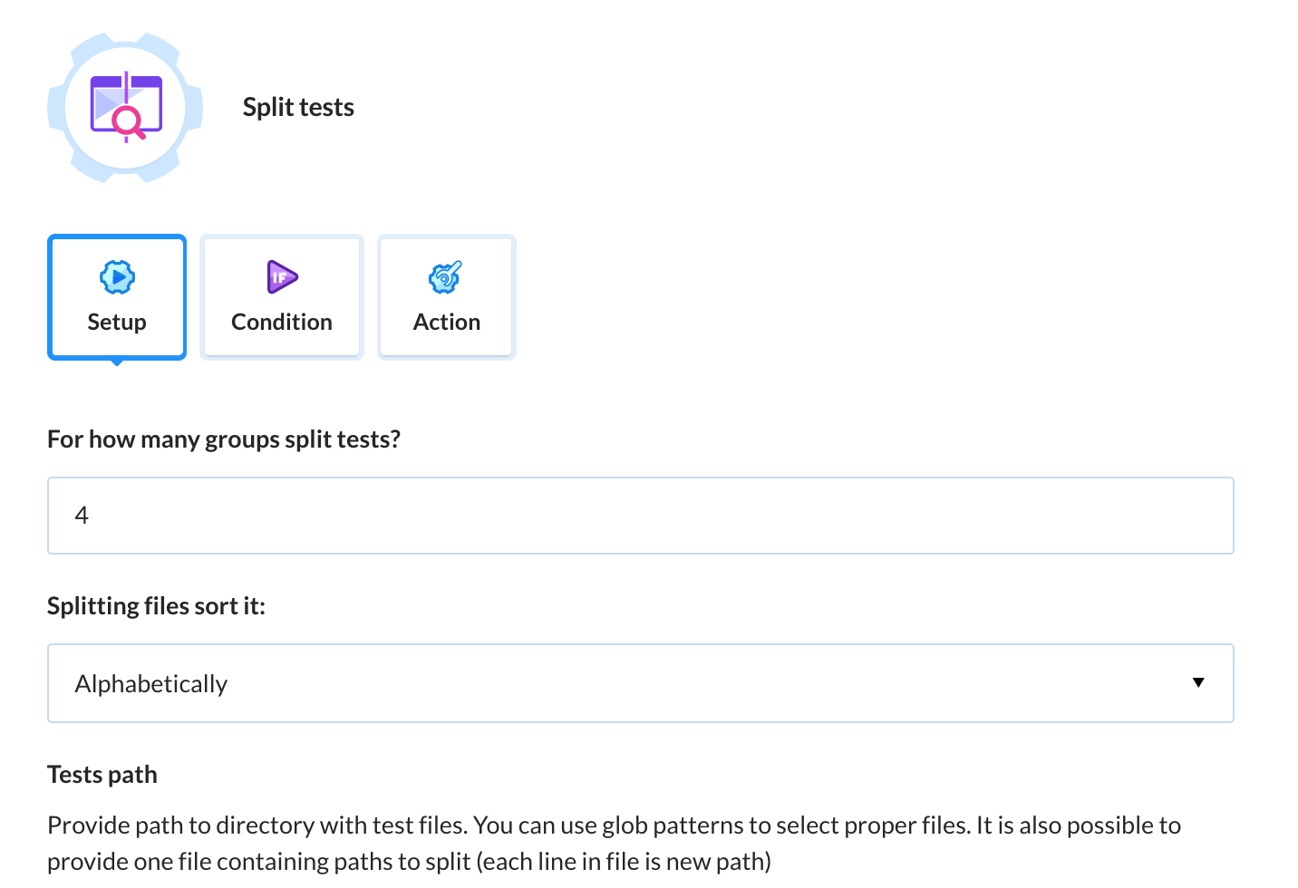Screen dimensions: 1298x888
Task: Click the 'Tests path' heading
Action: click(x=102, y=775)
